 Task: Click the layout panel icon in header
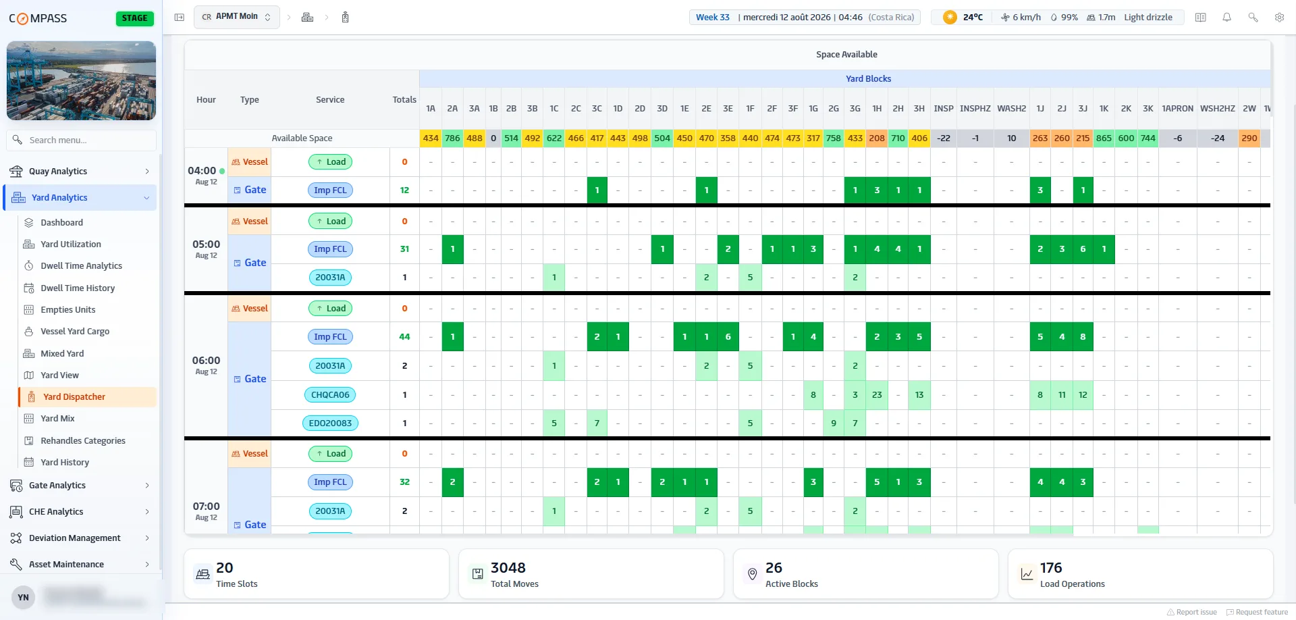1200,18
